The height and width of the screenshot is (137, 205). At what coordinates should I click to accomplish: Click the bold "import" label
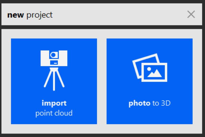[54, 104]
